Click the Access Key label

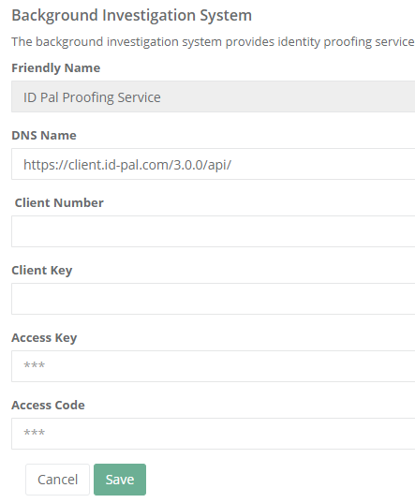click(x=44, y=338)
